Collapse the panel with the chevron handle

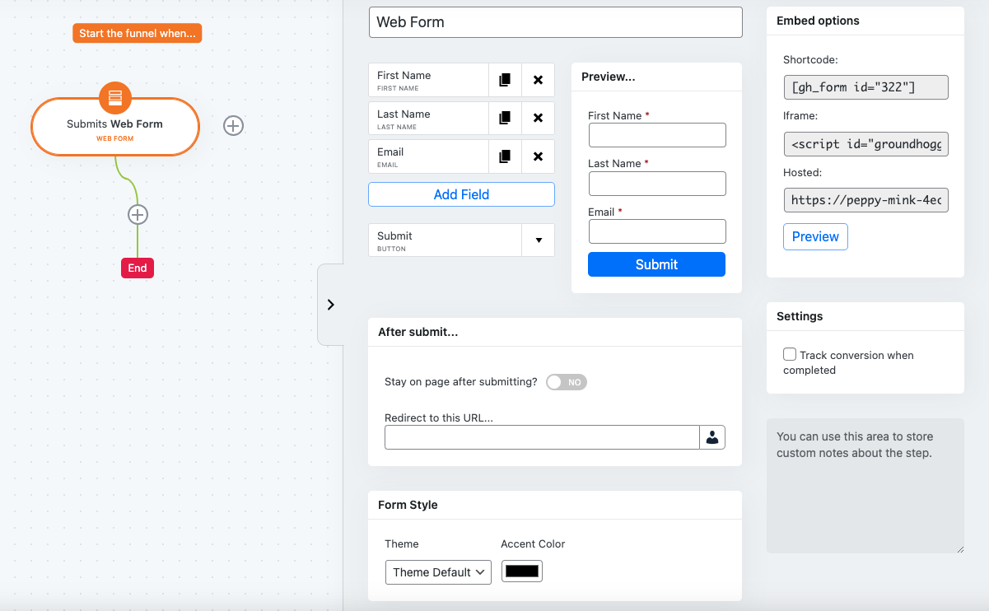click(330, 305)
